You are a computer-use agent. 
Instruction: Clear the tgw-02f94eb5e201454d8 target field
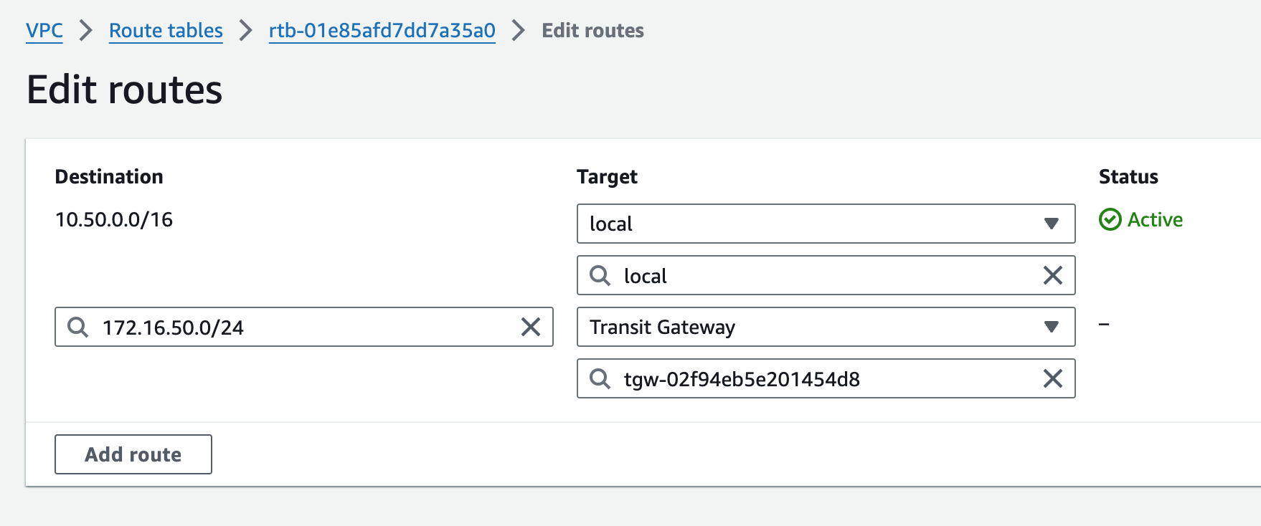pos(1053,378)
